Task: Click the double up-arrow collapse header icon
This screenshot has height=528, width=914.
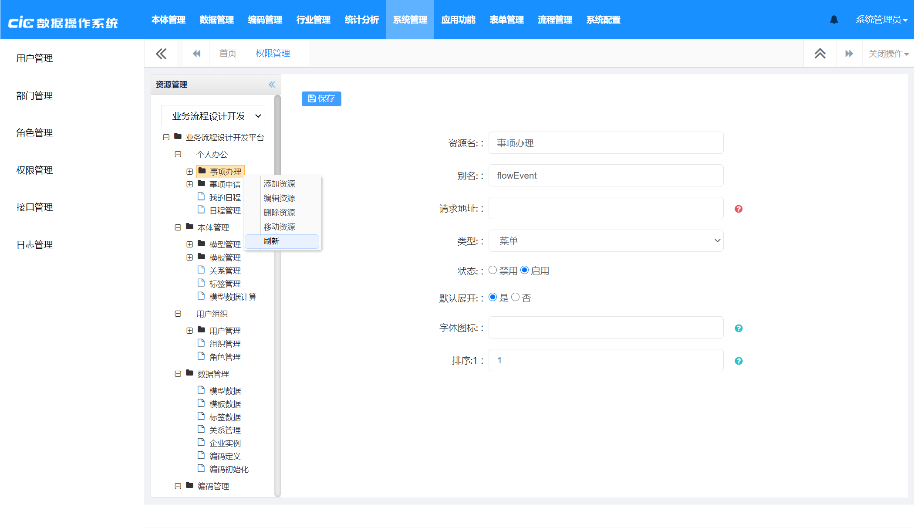Action: (x=820, y=54)
